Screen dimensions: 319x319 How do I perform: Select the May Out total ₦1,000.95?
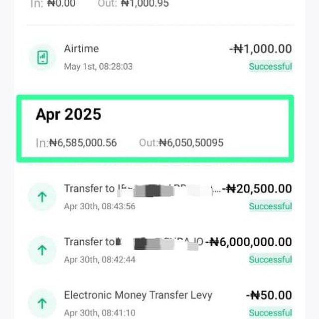[133, 3]
